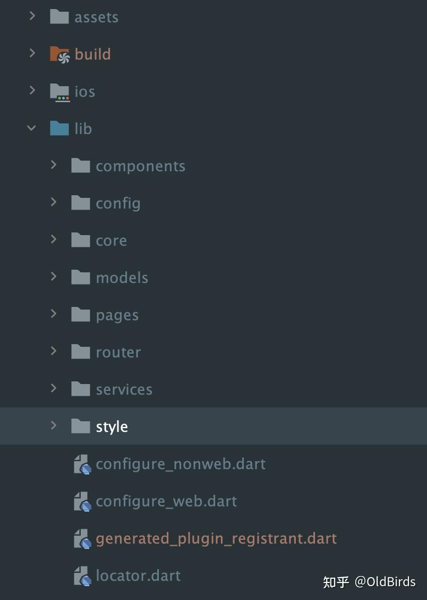Expand the build folder

coord(32,54)
